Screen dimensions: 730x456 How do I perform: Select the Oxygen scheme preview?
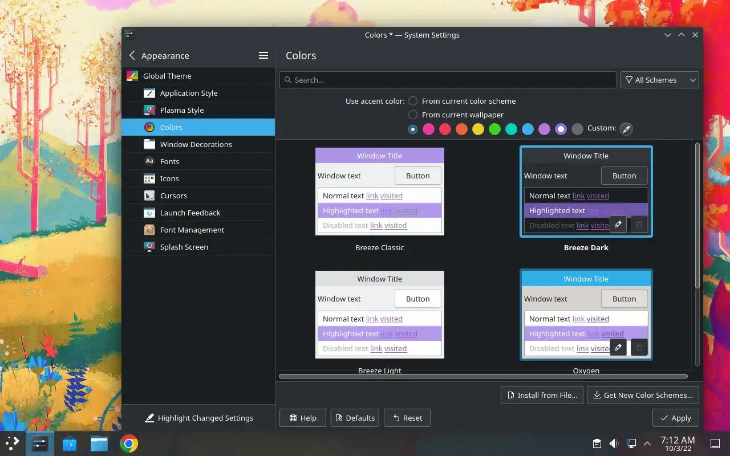coord(586,314)
